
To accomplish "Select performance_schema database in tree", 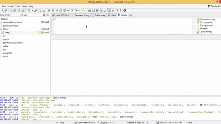I will click(x=13, y=43).
